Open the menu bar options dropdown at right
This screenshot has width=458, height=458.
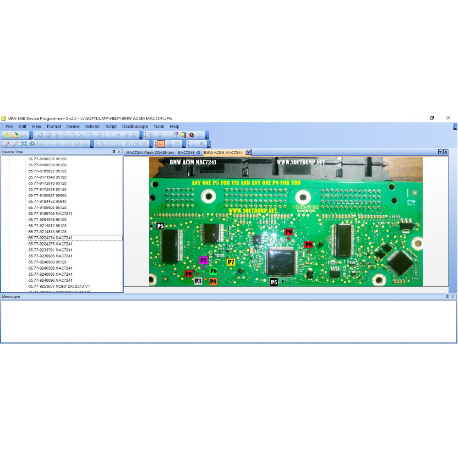tap(455, 127)
